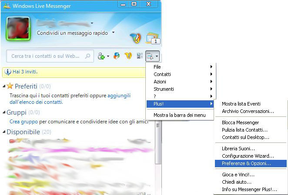Viewport: 288px width, 195px height.
Task: Click the Add contact icon
Action: [x=101, y=56]
